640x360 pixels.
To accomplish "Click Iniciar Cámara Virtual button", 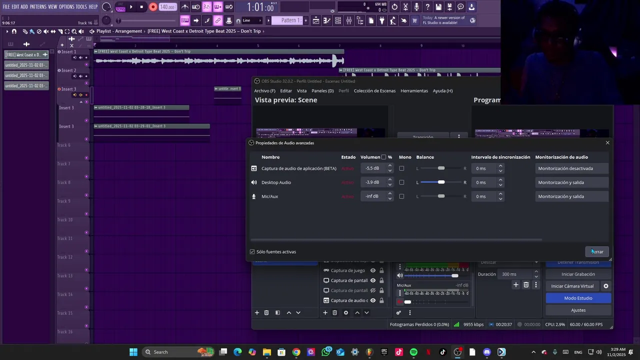I will pos(572,286).
